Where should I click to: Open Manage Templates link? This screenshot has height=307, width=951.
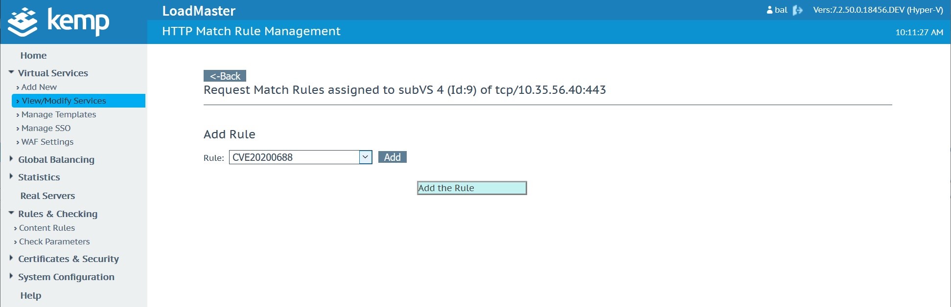pos(58,114)
